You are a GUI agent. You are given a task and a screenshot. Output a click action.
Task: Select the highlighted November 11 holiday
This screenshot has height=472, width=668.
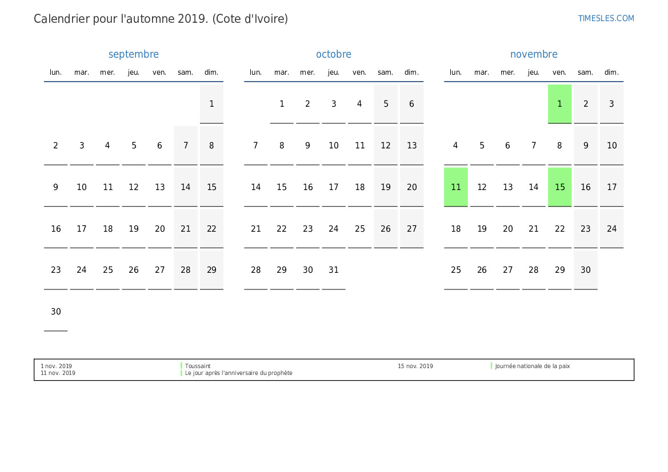pos(456,187)
